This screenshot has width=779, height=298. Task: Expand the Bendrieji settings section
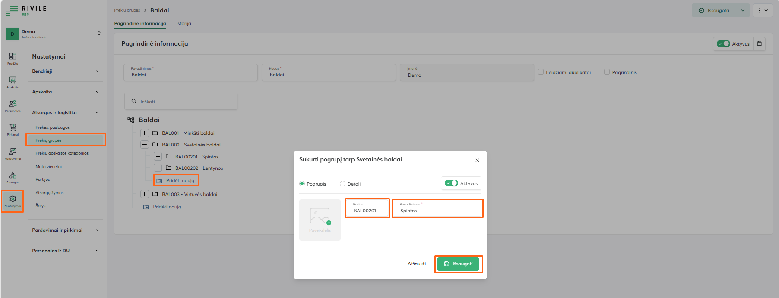point(66,71)
